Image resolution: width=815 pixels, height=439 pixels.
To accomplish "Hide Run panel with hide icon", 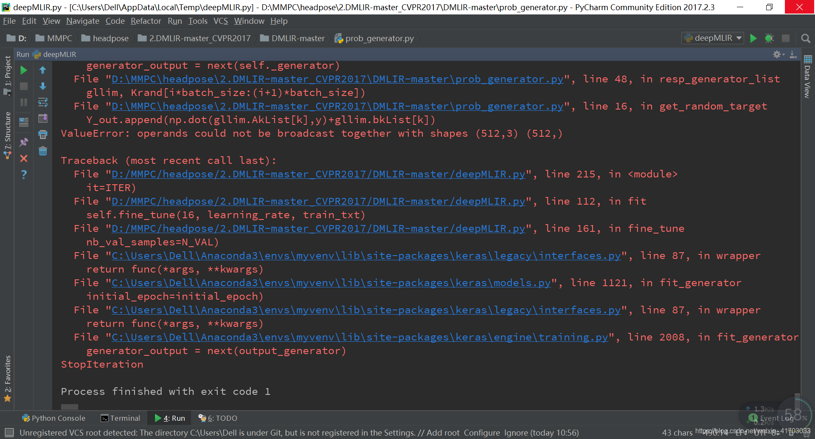I will [x=793, y=54].
